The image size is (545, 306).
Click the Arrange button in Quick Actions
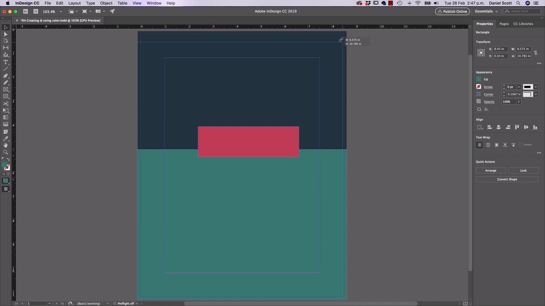(491, 170)
